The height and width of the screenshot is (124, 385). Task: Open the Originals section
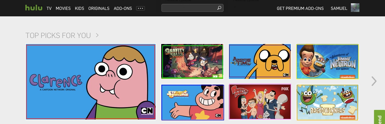tap(99, 8)
